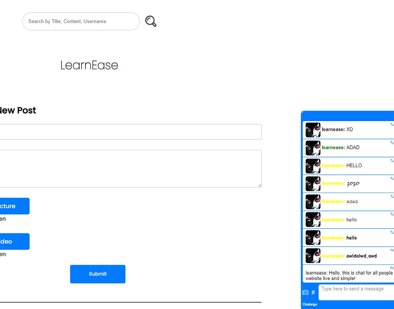Focus the chat message input box
Viewport: 394px width, 309px height.
click(x=356, y=292)
